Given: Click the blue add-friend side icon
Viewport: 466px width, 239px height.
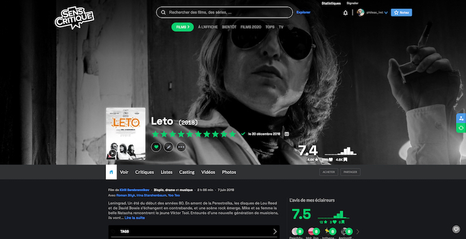Looking at the screenshot, I should (x=461, y=118).
